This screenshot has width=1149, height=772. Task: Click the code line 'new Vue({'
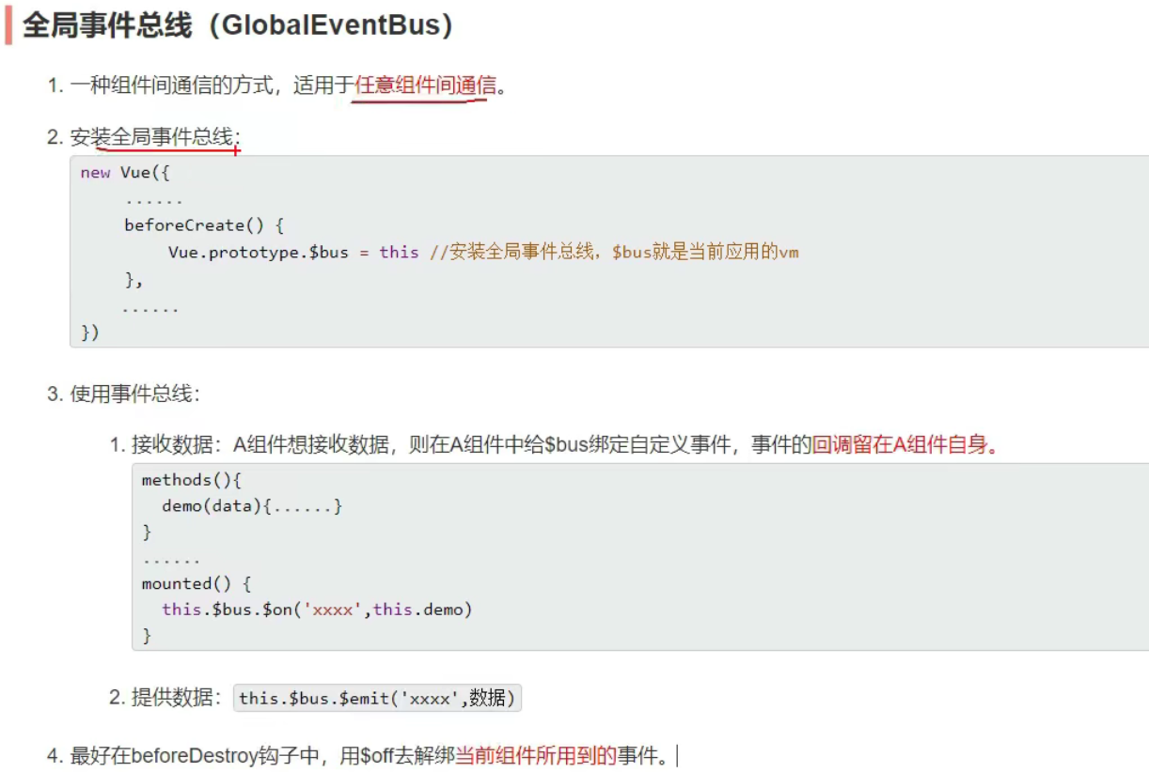point(124,173)
